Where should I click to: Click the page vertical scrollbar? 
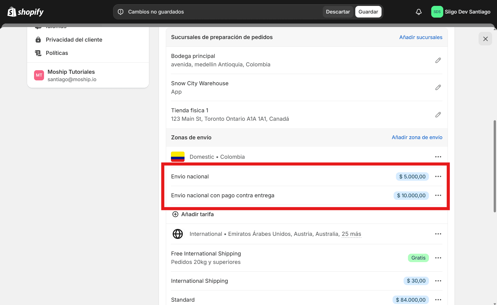click(x=495, y=166)
